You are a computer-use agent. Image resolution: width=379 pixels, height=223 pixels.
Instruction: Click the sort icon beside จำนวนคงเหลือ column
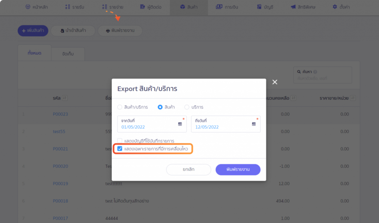click(x=294, y=98)
